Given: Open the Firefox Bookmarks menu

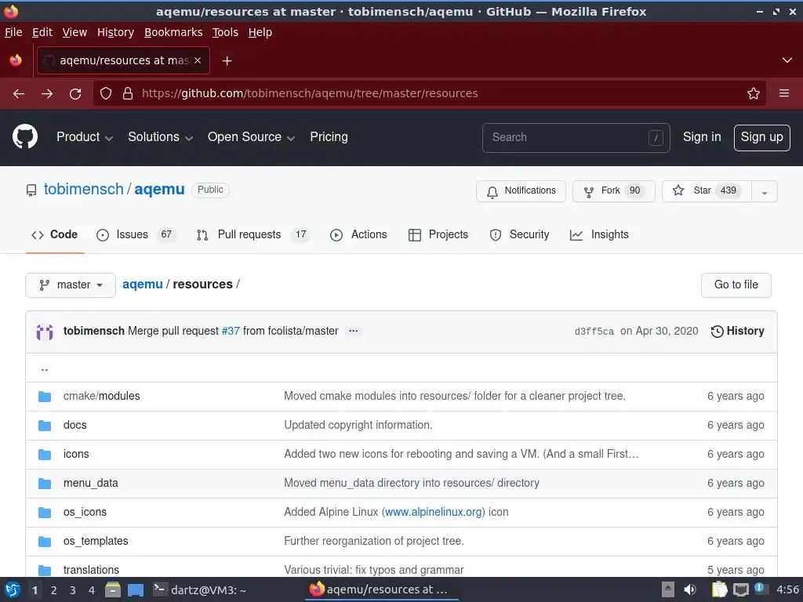Looking at the screenshot, I should coord(173,32).
